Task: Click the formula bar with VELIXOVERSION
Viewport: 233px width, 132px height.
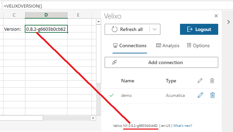Action: 117,6
